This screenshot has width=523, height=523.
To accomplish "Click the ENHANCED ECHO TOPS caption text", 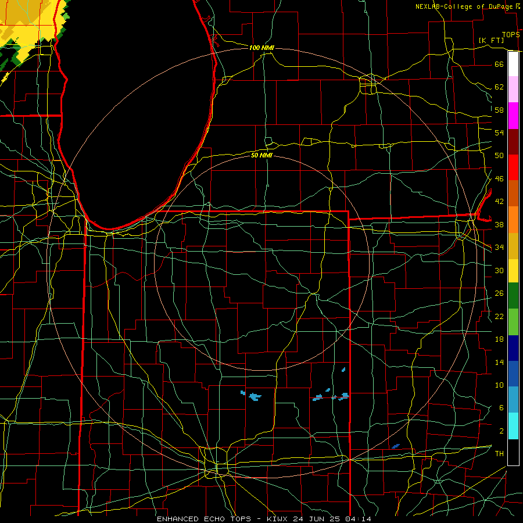I will (204, 519).
